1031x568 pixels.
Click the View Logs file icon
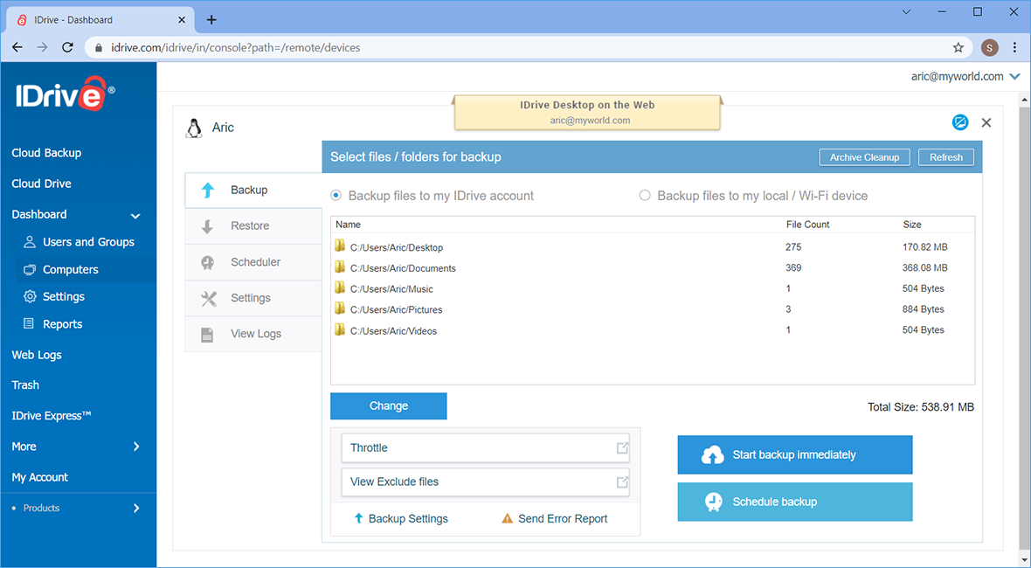click(207, 334)
